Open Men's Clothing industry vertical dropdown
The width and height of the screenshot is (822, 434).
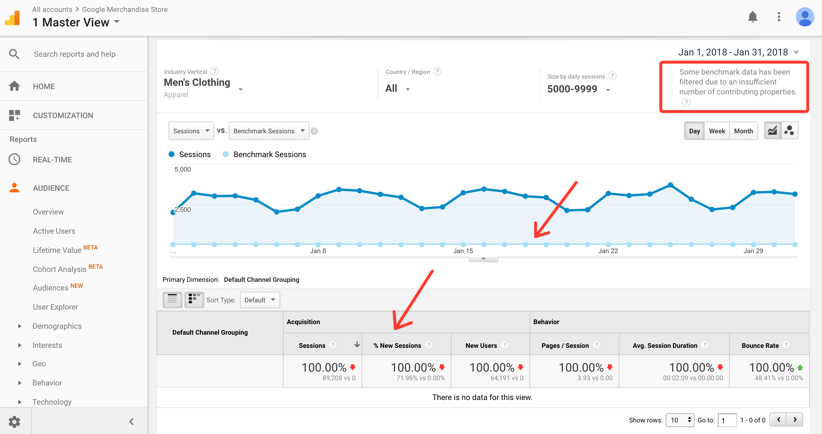click(204, 83)
